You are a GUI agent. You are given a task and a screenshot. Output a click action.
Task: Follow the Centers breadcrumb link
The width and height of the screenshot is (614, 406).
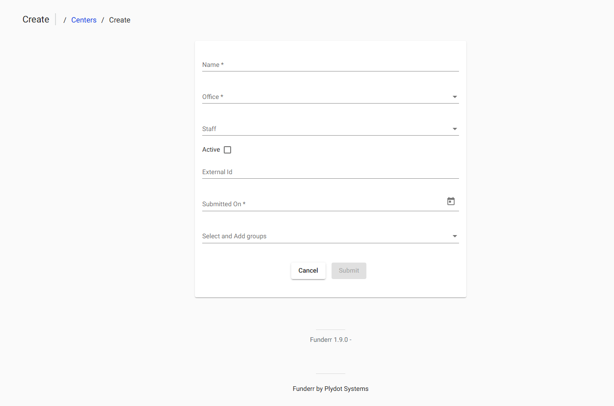pyautogui.click(x=84, y=20)
